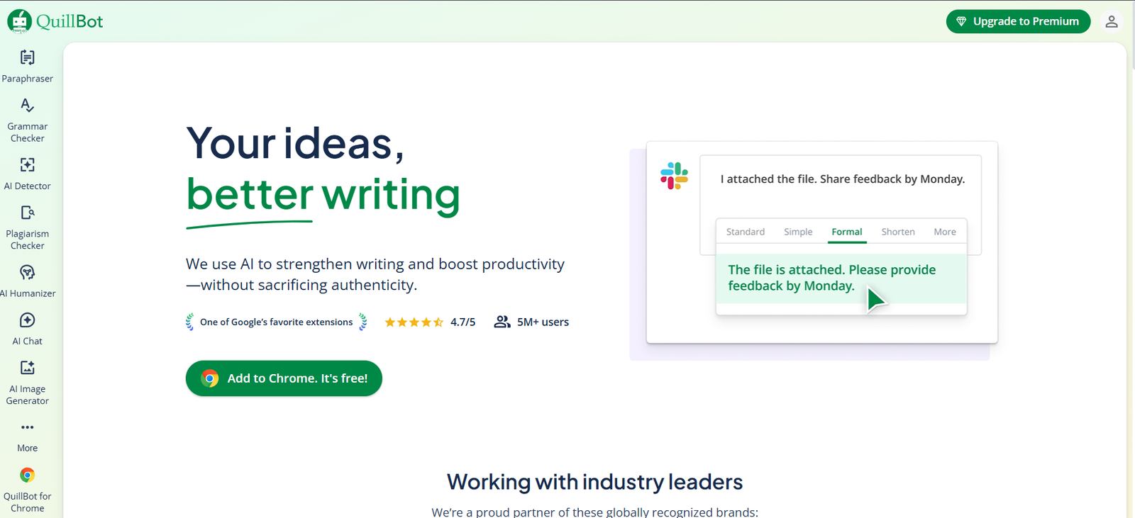Screen dimensions: 1135x518
Task: Open the Paraphraser tool icon
Action: tap(27, 58)
